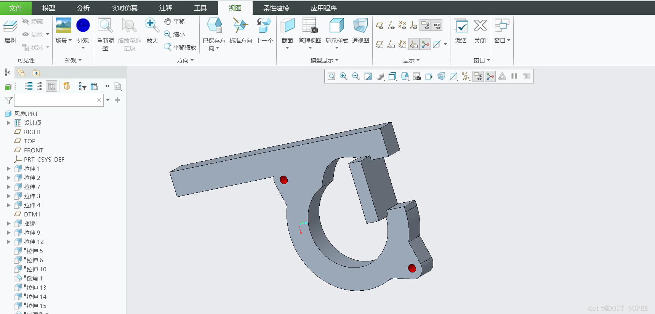Click zoom out magnifier in graphics toolbar
The image size is (655, 314).
click(356, 76)
